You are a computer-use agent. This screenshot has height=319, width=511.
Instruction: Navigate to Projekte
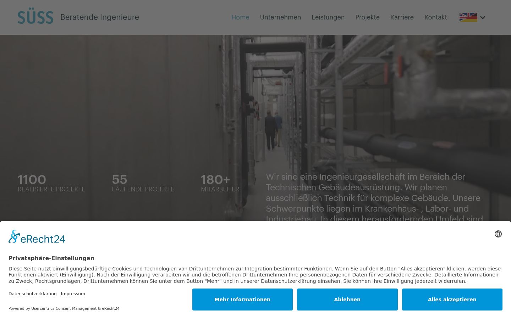(x=367, y=17)
